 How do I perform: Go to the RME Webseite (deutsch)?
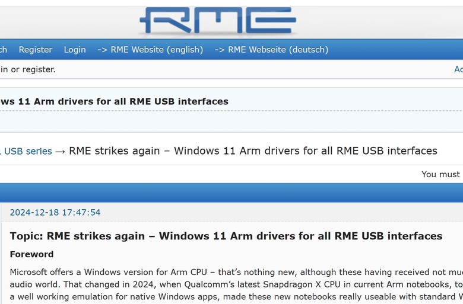[x=271, y=50]
